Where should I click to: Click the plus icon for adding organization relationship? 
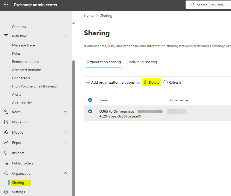(x=88, y=82)
